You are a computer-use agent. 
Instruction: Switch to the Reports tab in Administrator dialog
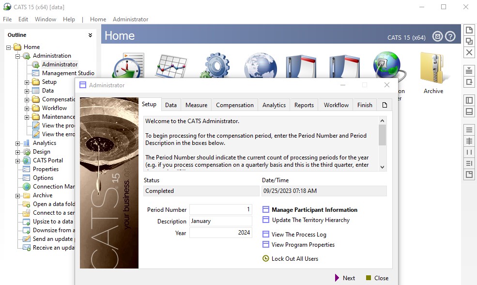[x=304, y=105]
